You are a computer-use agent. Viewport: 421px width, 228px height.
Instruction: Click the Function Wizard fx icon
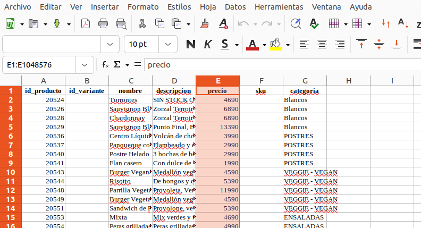click(x=105, y=65)
